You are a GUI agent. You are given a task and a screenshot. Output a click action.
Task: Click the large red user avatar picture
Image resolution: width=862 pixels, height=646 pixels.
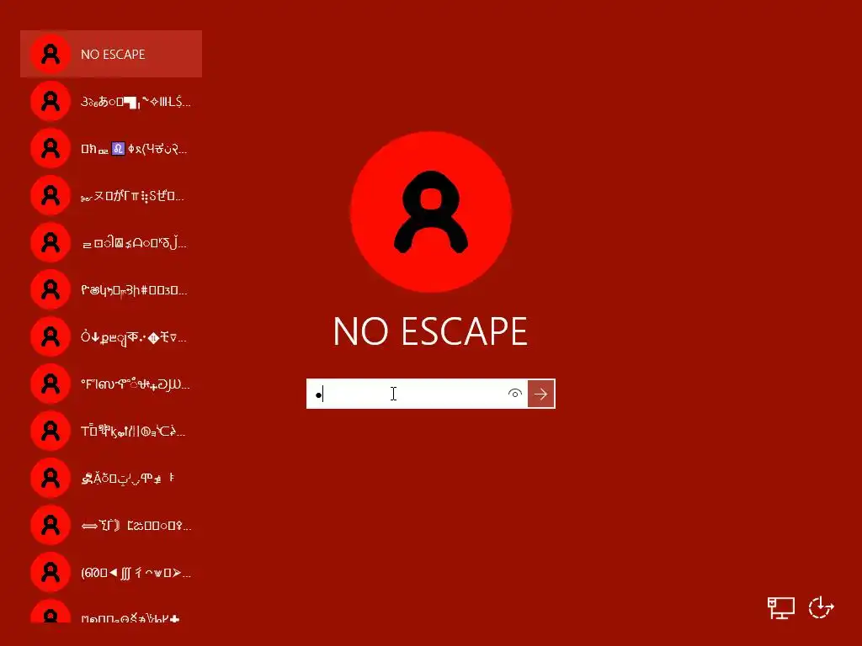coord(431,212)
